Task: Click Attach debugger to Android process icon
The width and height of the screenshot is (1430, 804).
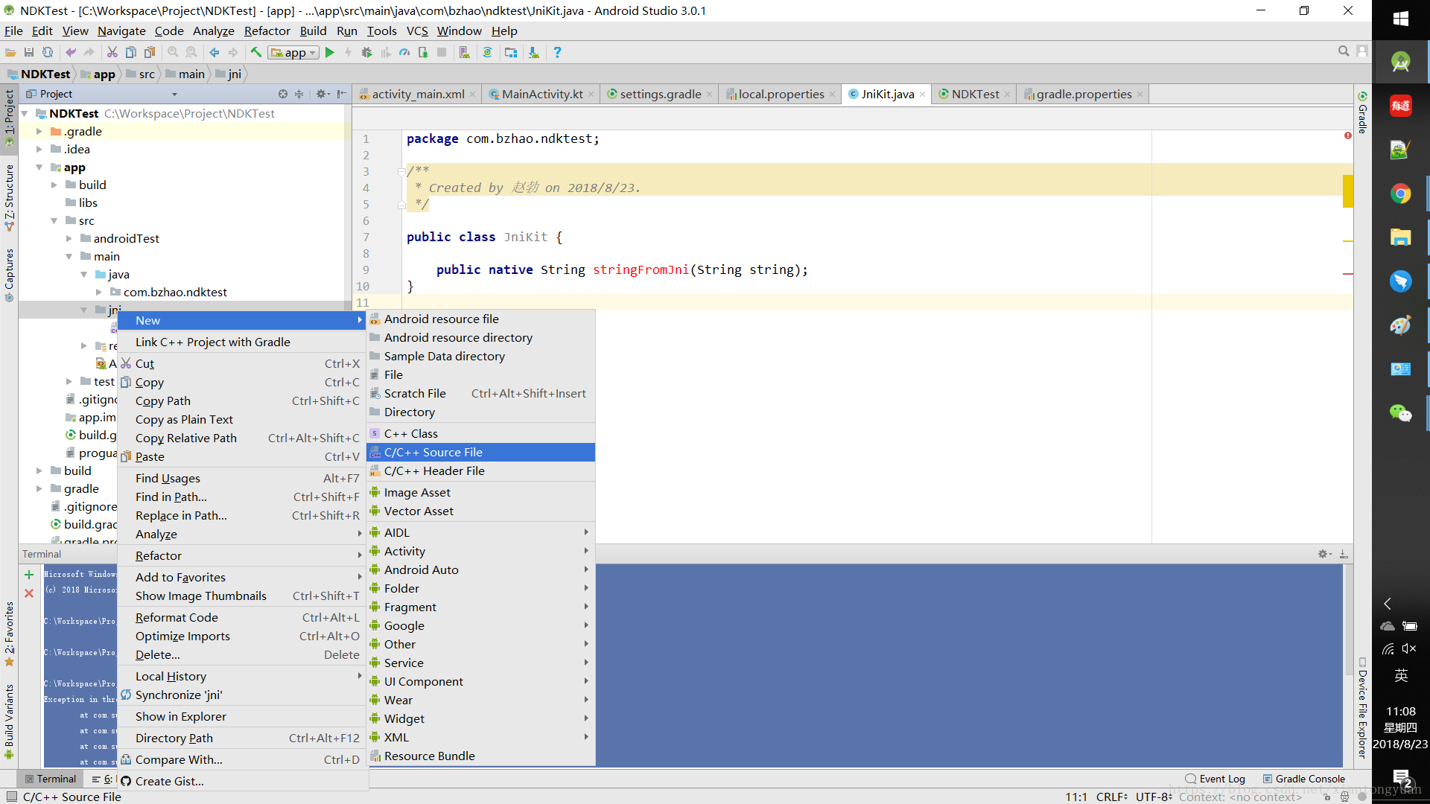Action: pyautogui.click(x=423, y=53)
